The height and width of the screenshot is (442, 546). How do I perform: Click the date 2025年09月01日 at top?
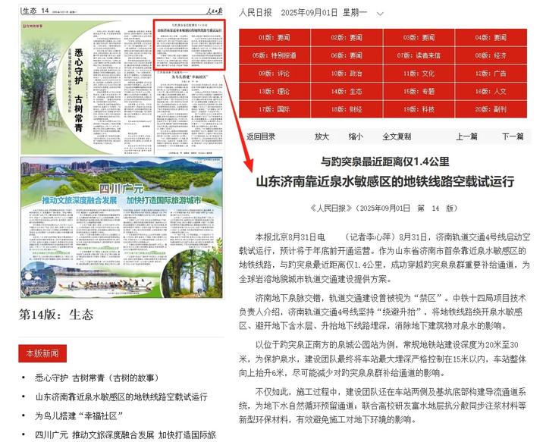[x=309, y=13]
